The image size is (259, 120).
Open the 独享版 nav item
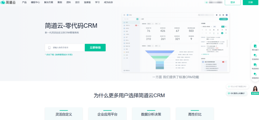pos(87,2)
